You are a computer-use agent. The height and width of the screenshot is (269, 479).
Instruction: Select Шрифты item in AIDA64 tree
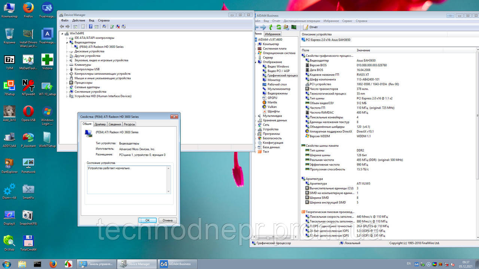pyautogui.click(x=271, y=111)
